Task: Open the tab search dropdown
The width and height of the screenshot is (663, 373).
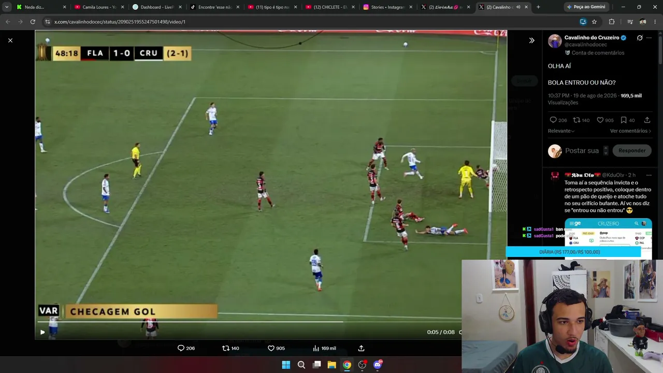Action: pyautogui.click(x=7, y=7)
